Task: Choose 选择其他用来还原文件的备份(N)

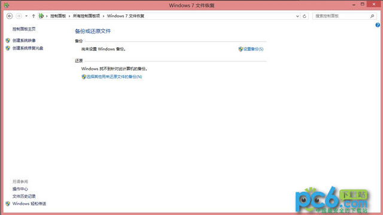Action: (114, 76)
